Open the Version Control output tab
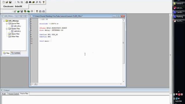The height and width of the screenshot is (104, 185). point(13,94)
